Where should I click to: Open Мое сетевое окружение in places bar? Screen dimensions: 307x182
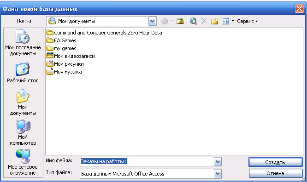(x=23, y=162)
